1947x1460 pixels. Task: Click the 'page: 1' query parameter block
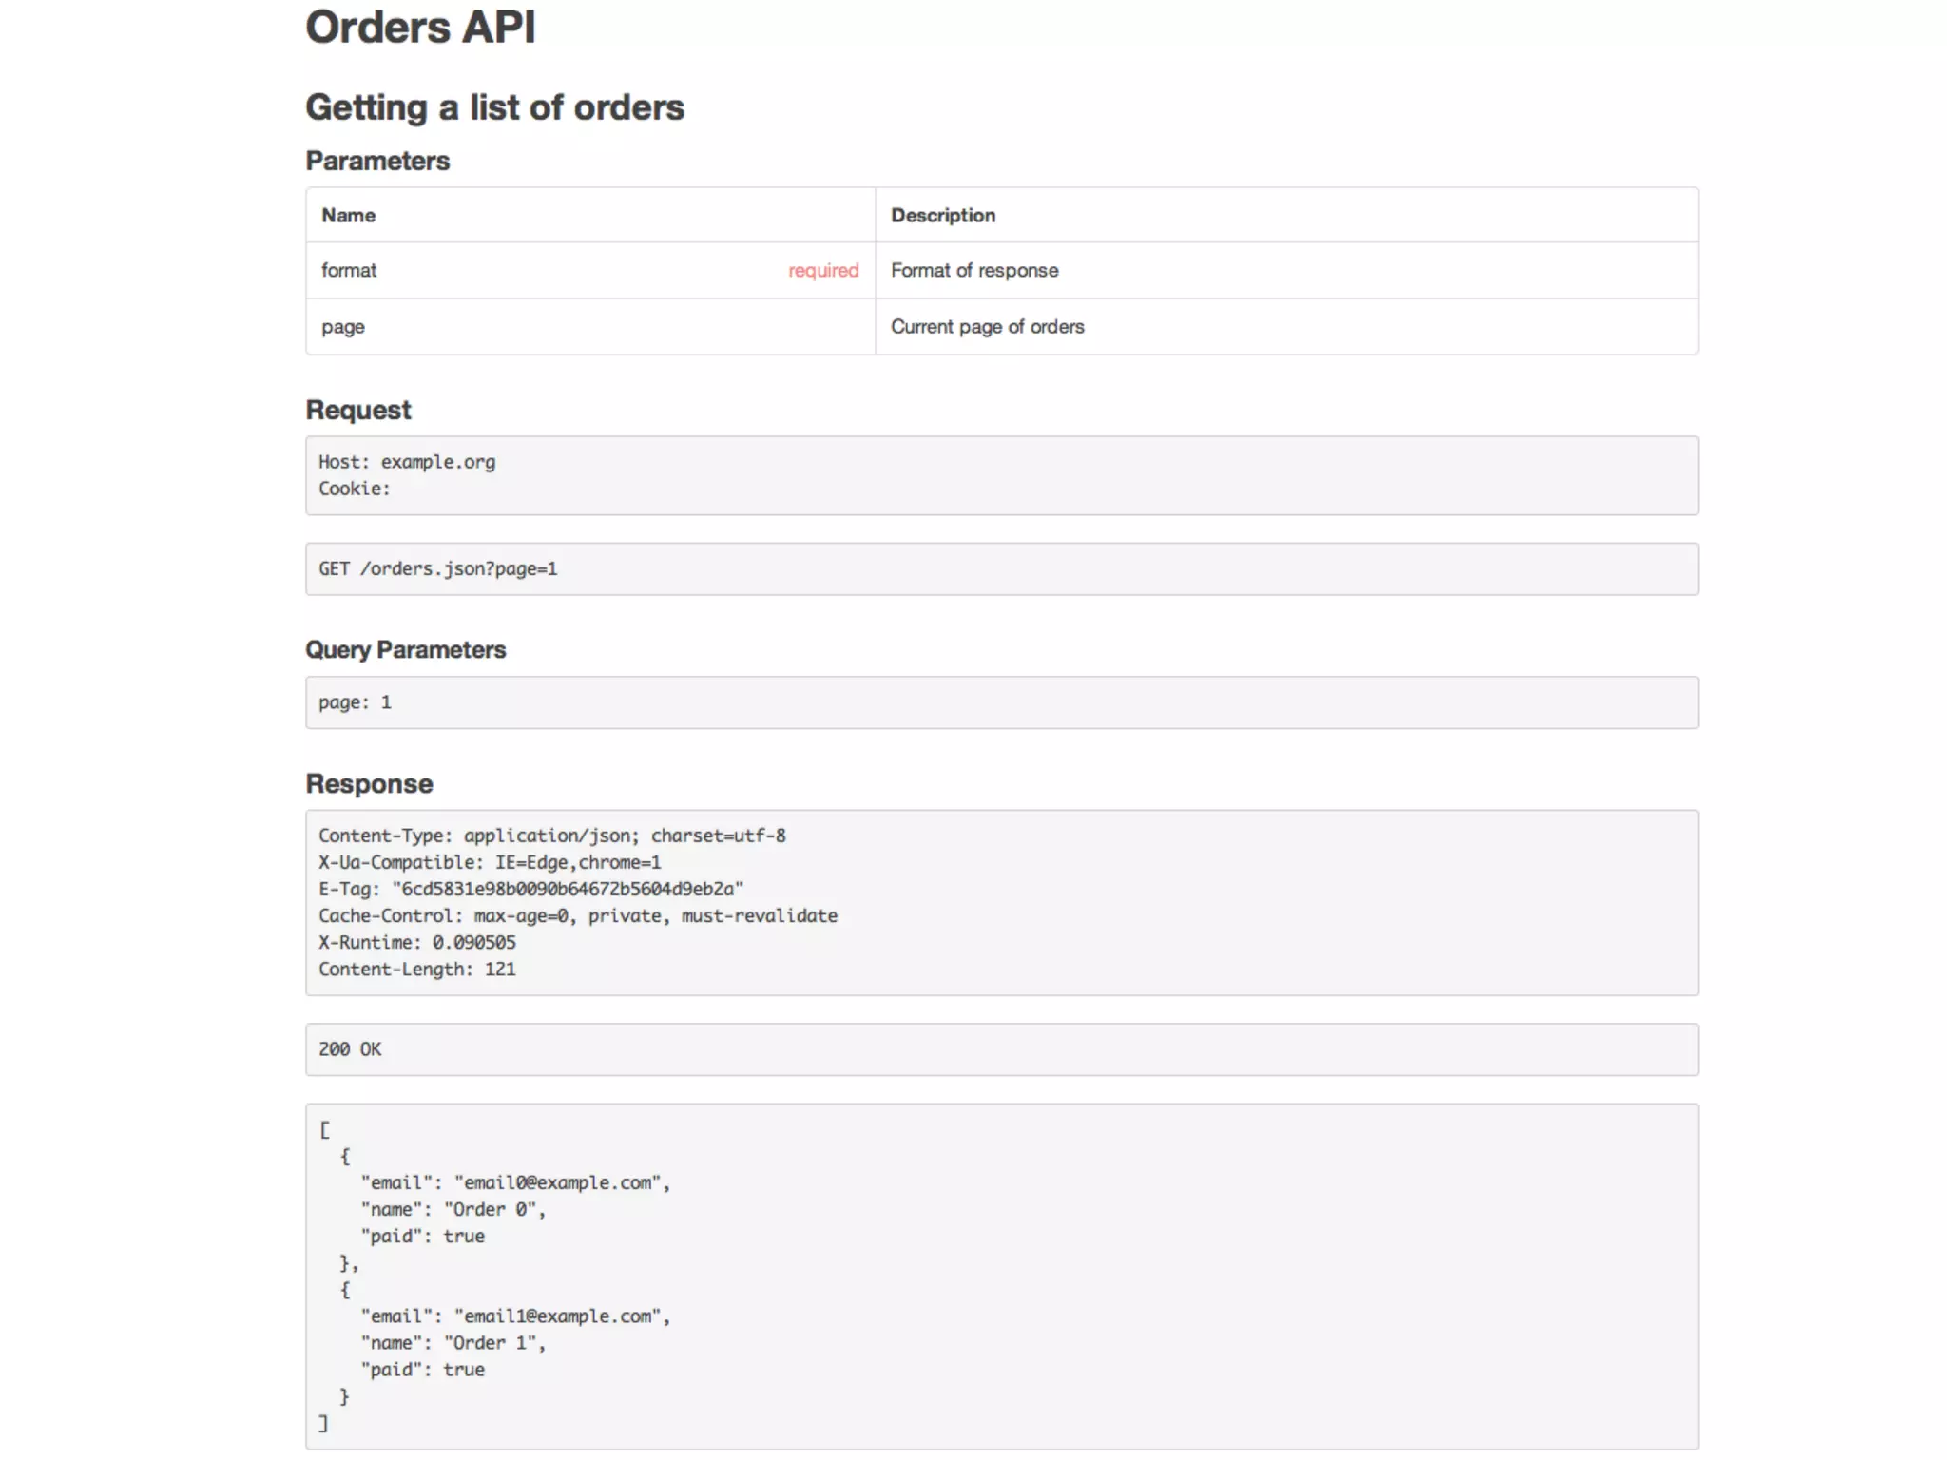point(355,702)
